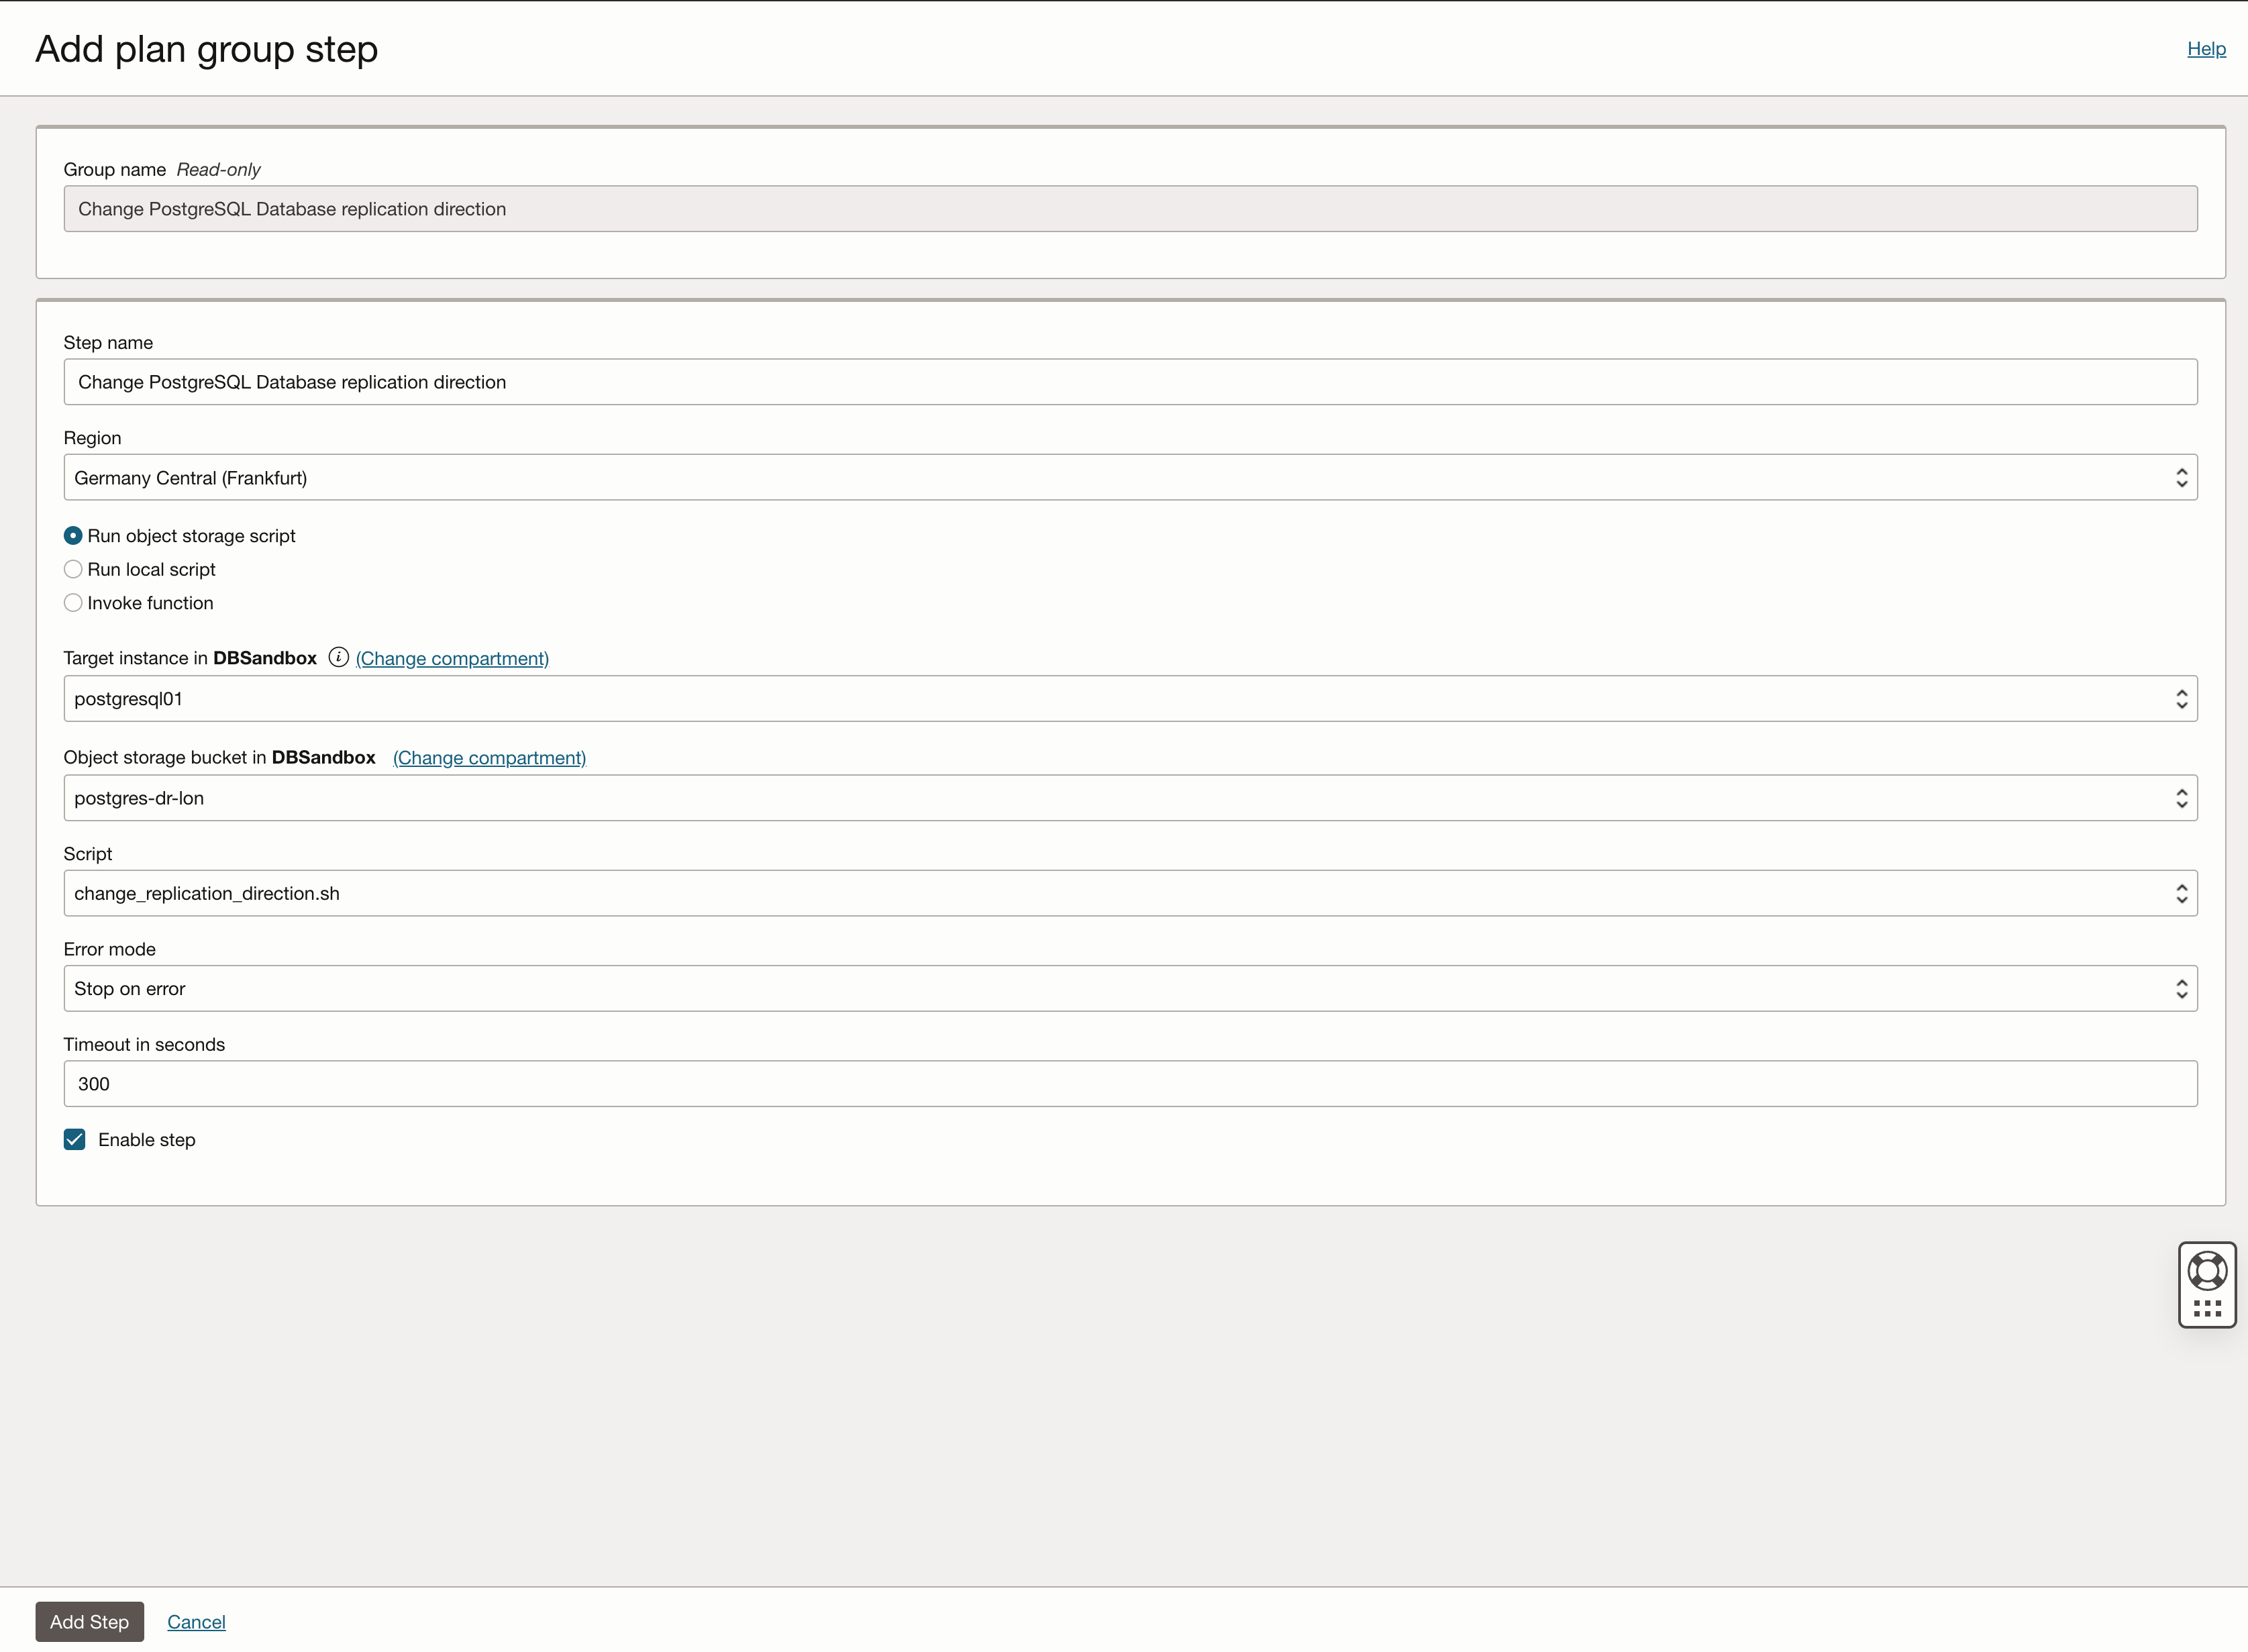This screenshot has width=2248, height=1652.
Task: Open the Script dropdown list
Action: 1130,893
